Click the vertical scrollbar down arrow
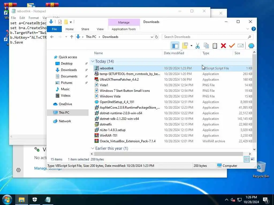 pyautogui.click(x=254, y=149)
